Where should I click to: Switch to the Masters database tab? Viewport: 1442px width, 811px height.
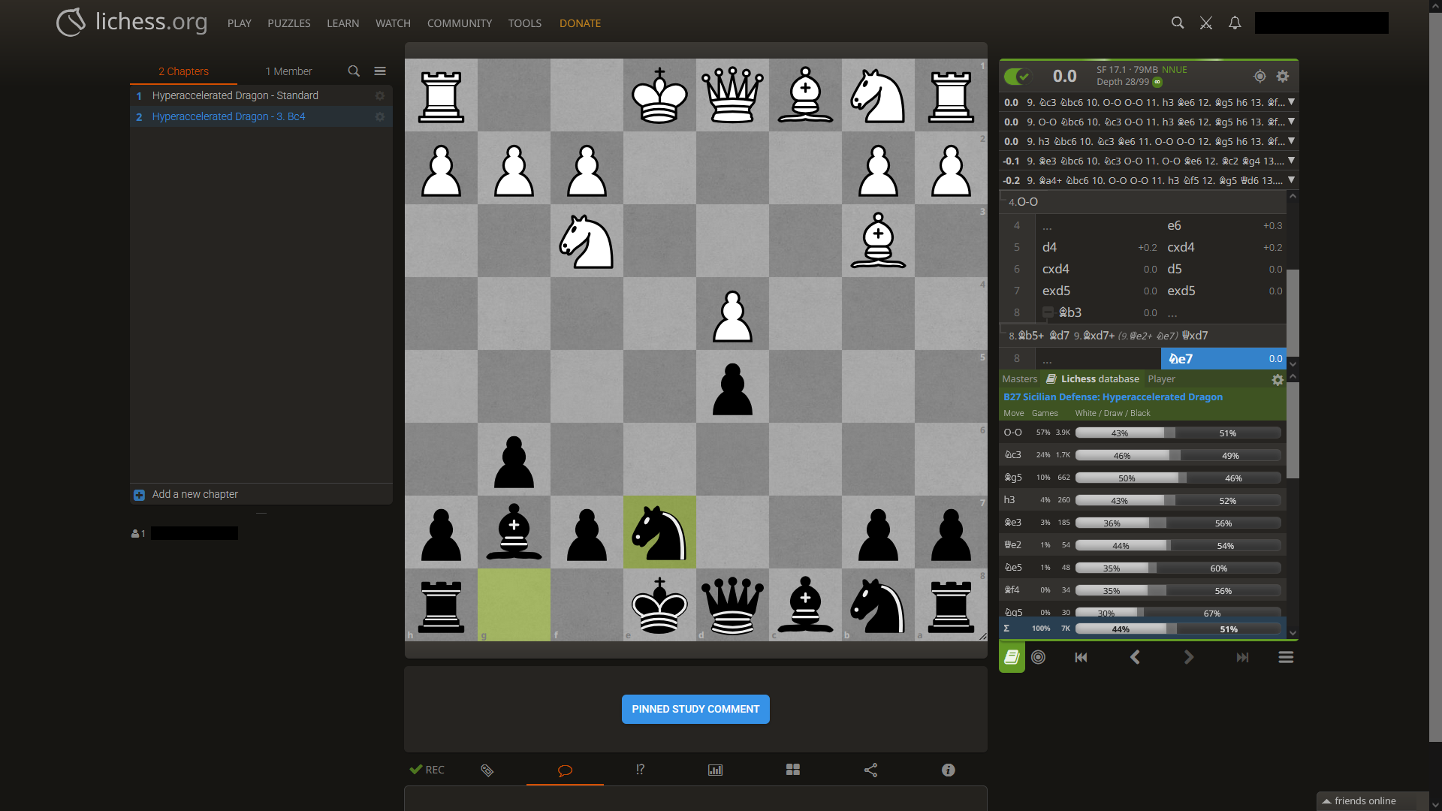[1019, 379]
